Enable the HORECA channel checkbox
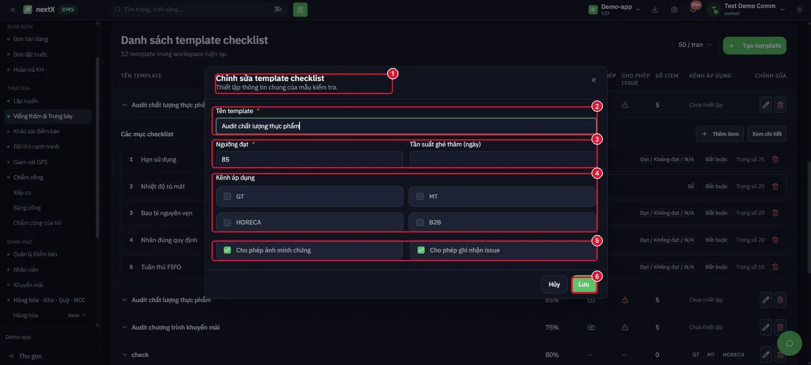The width and height of the screenshot is (811, 365). point(228,222)
